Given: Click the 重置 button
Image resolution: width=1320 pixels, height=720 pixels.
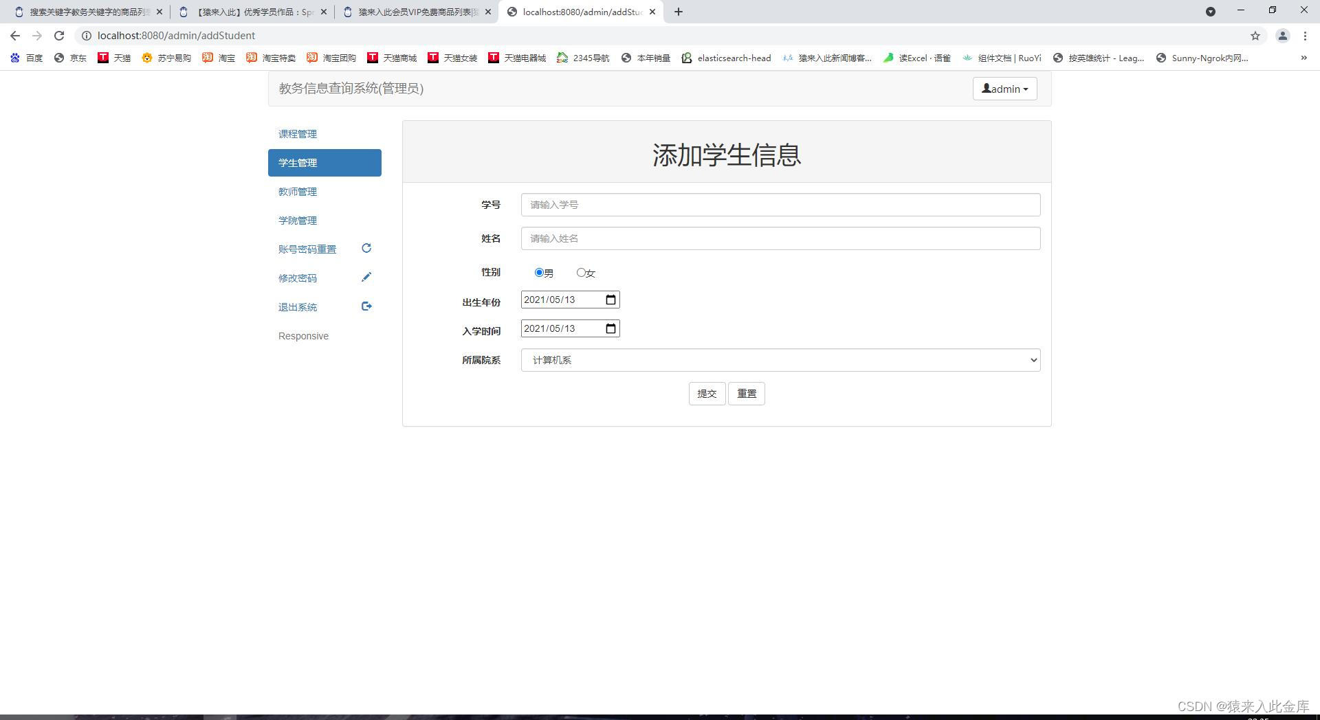Looking at the screenshot, I should (747, 394).
